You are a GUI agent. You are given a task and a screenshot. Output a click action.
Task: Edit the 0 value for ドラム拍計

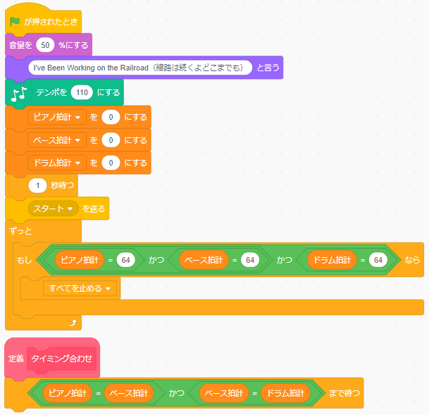(x=111, y=163)
